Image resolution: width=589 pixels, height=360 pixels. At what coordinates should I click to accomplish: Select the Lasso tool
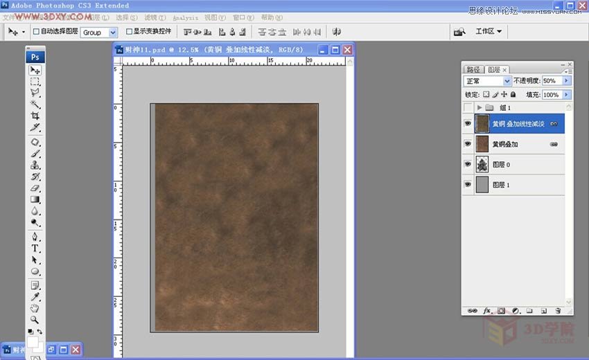coord(35,93)
